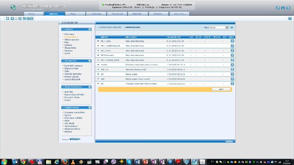Switch to the Mapa tab
Image resolution: width=294 pixels, height=165 pixels.
tap(75, 14)
